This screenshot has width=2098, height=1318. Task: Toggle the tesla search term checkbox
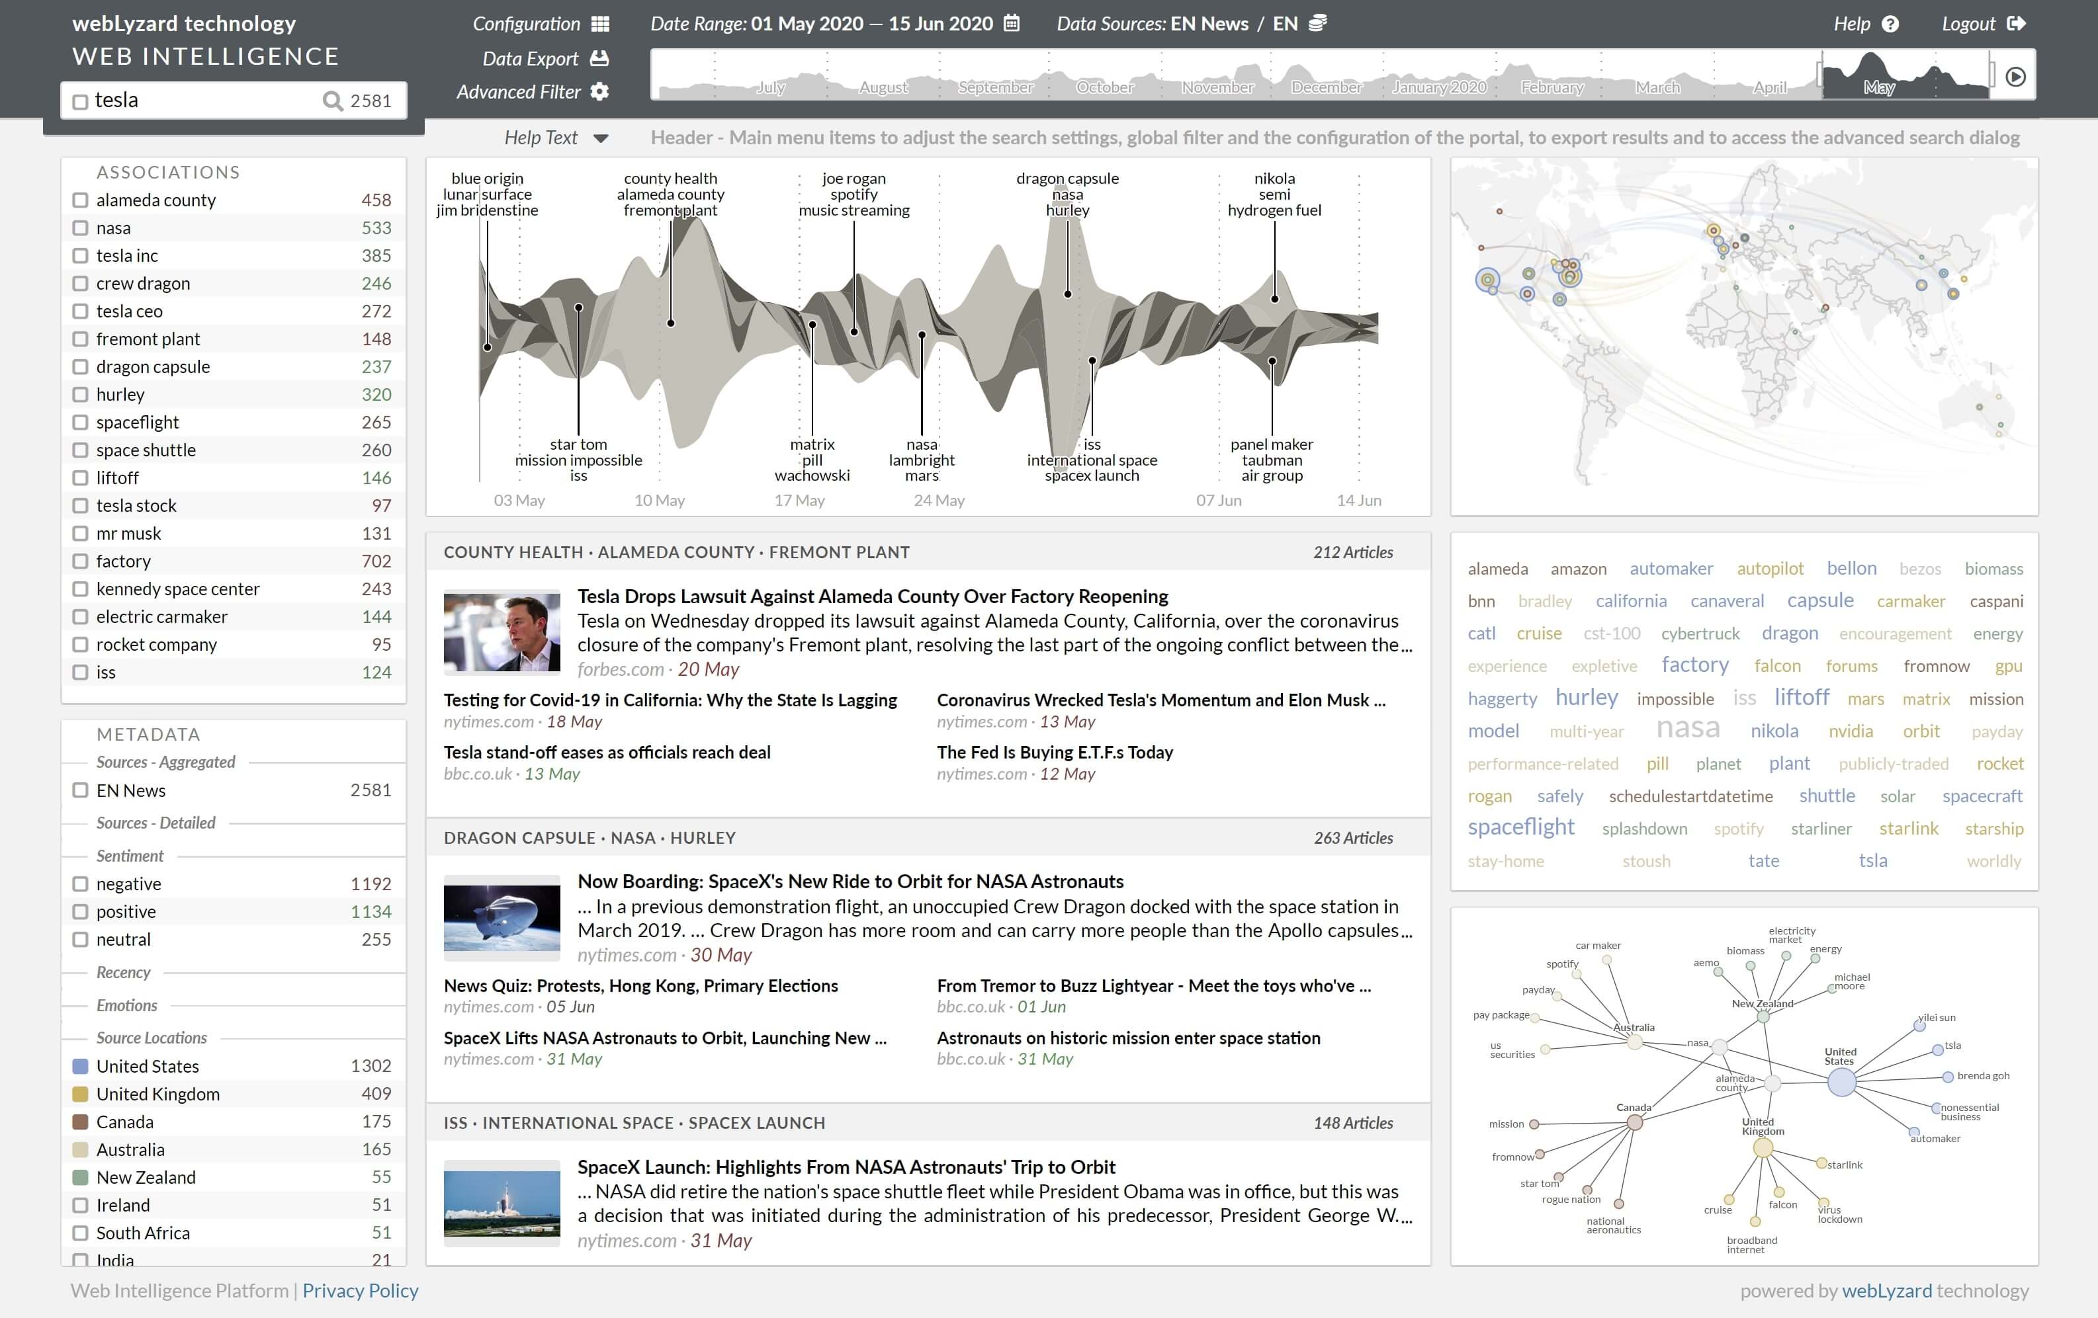click(x=80, y=102)
